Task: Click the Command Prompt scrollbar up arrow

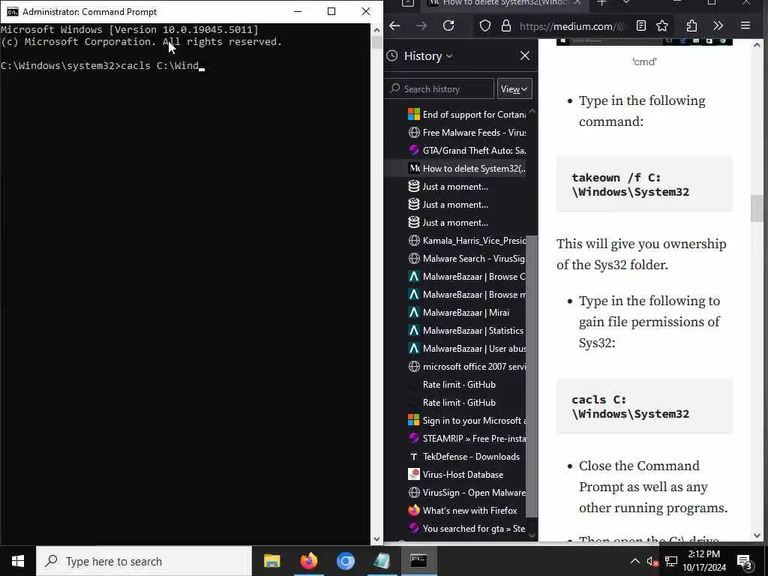Action: pos(376,30)
